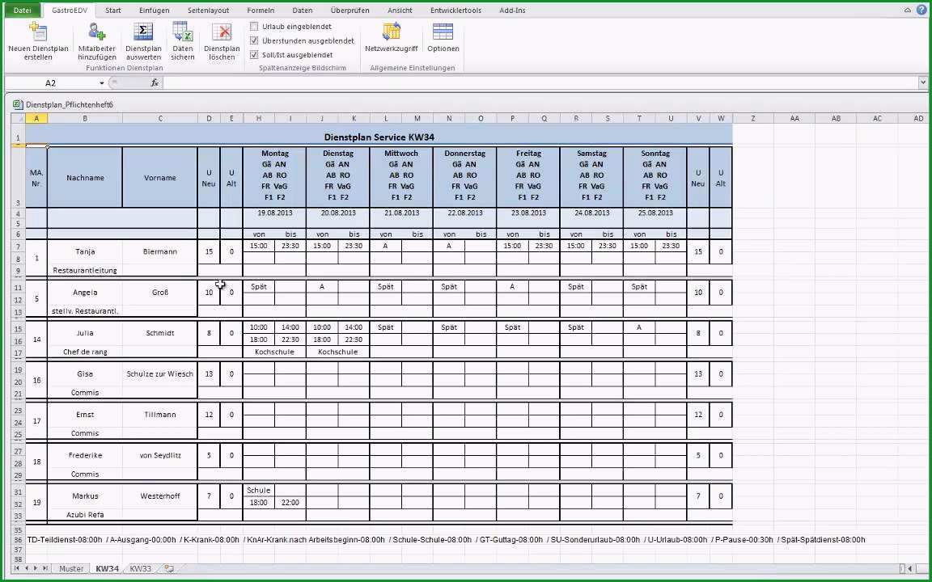This screenshot has height=582, width=932.
Task: Open the Formeln ribbon tab
Action: [261, 10]
